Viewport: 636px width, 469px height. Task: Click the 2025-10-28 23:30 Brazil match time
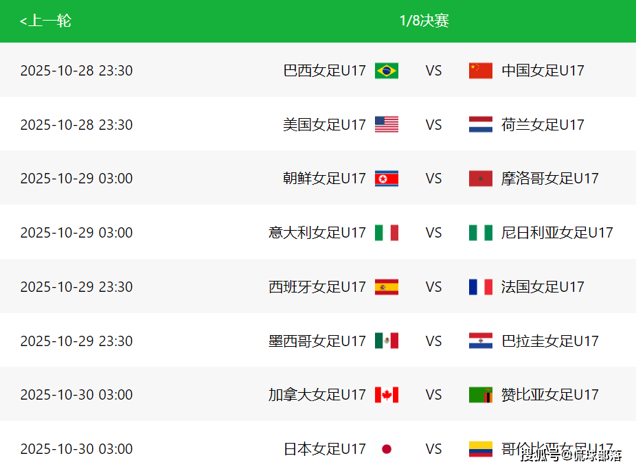point(76,70)
